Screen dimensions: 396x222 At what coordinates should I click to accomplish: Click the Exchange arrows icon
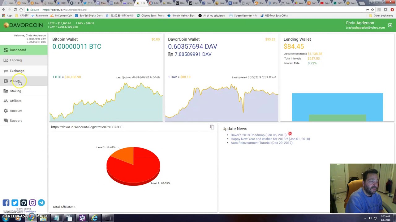(6, 71)
